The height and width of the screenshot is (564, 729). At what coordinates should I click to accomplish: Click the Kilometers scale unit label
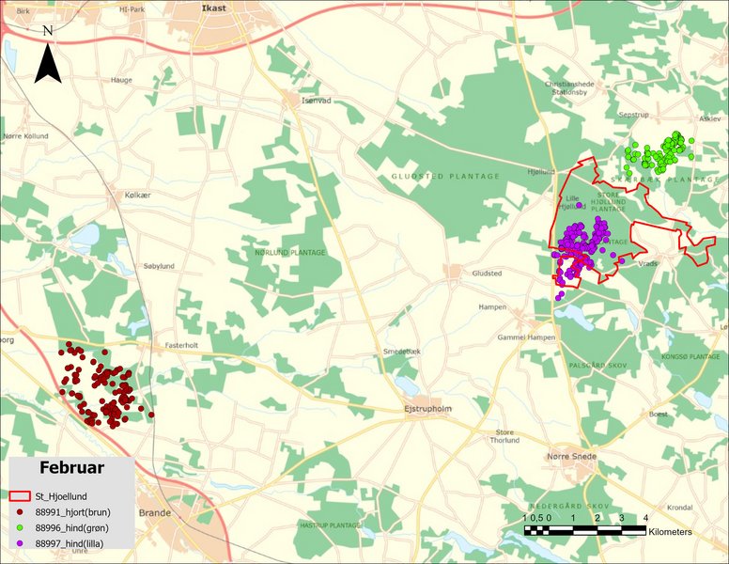pyautogui.click(x=670, y=532)
